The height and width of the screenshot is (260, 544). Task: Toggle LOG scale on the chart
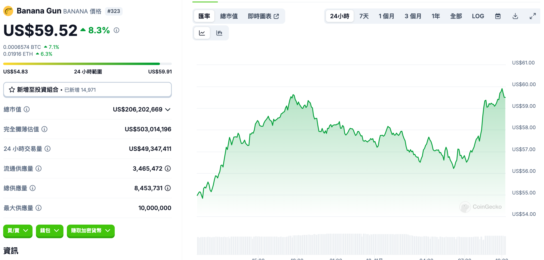[x=478, y=16]
